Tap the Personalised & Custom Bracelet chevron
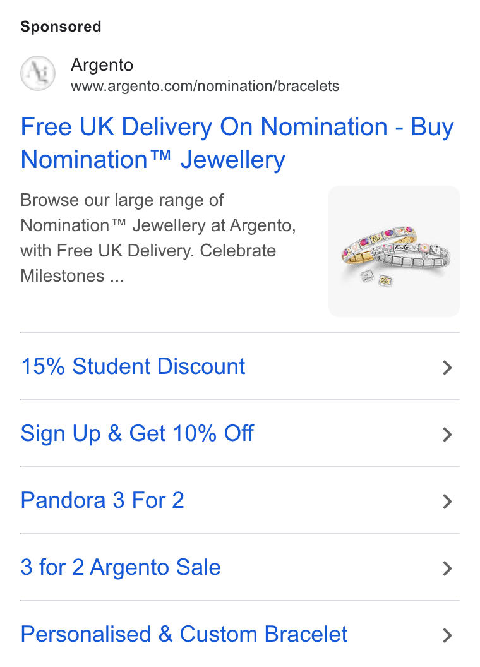 pos(447,635)
